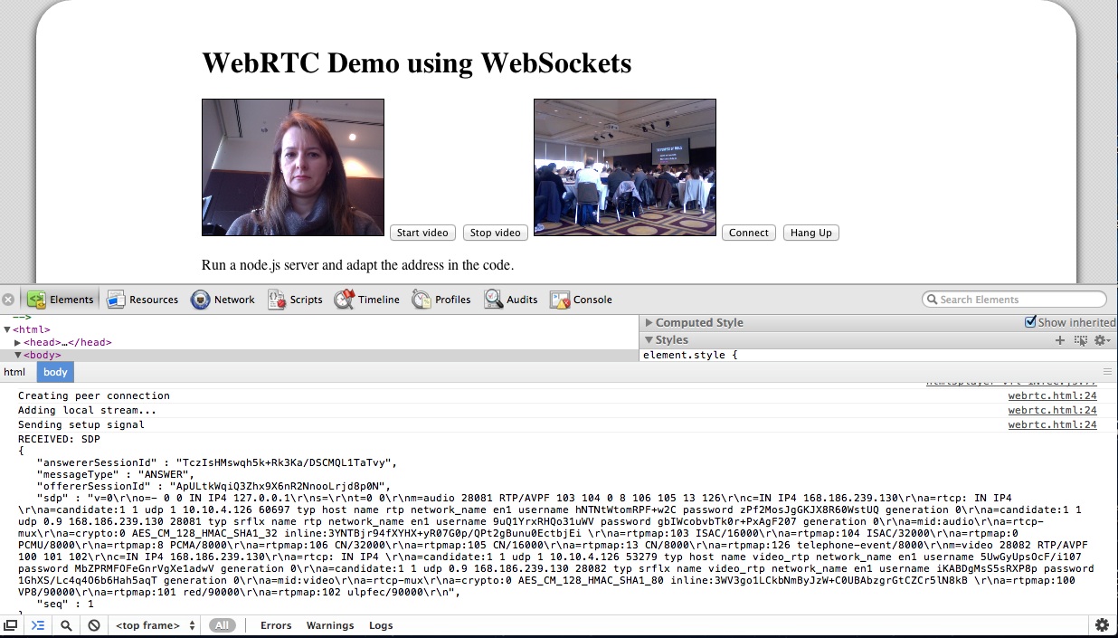Screen dimensions: 1118x638
Task: Switch to the Network panel
Action: coord(223,299)
